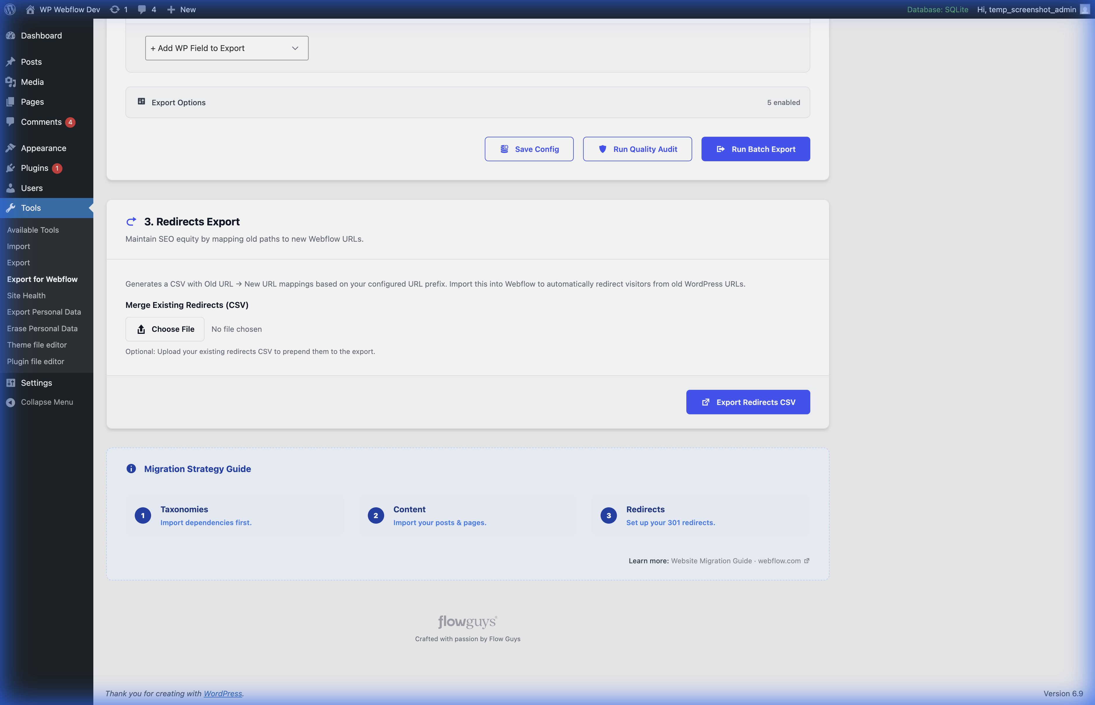Click the database icon on Save Config
Image resolution: width=1095 pixels, height=705 pixels.
[x=504, y=148]
